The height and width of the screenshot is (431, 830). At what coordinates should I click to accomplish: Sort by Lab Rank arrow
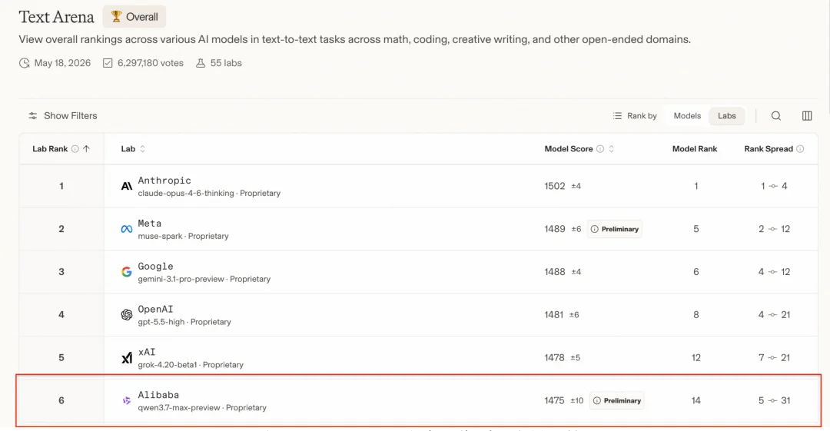tap(86, 149)
